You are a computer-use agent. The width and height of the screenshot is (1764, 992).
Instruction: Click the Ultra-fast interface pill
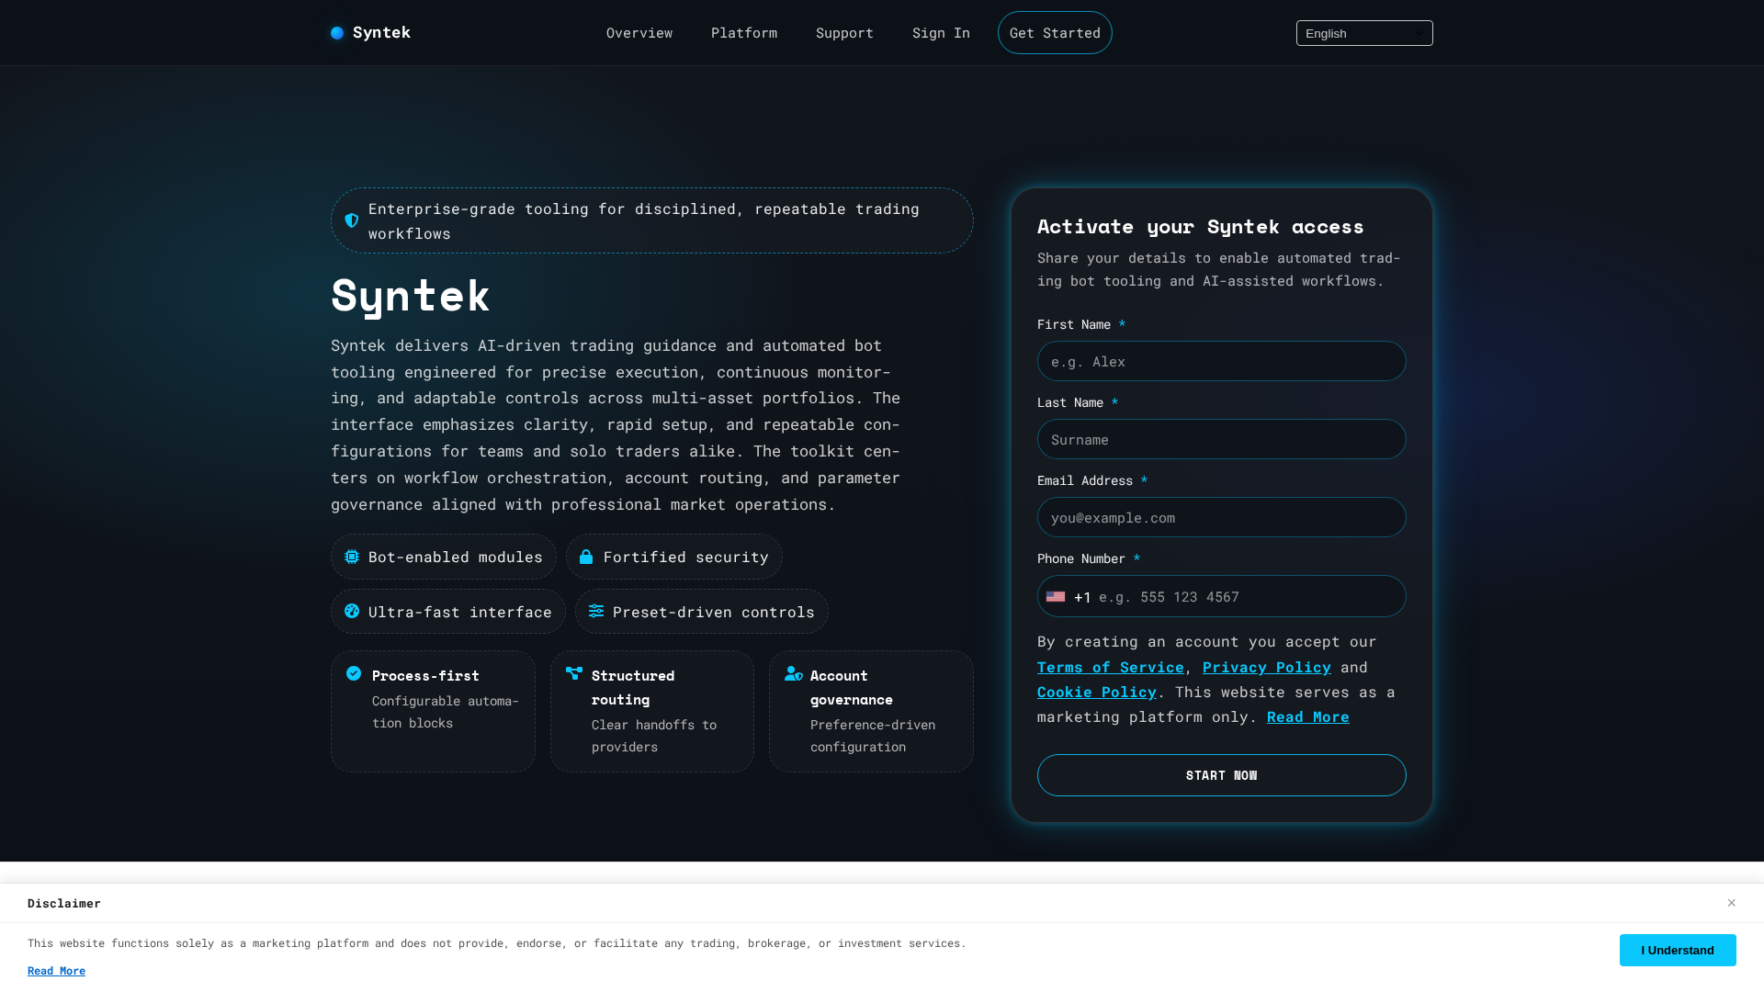(x=448, y=611)
